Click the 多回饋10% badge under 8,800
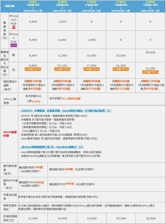The width and height of the screenshot is (166, 224). click(x=33, y=69)
